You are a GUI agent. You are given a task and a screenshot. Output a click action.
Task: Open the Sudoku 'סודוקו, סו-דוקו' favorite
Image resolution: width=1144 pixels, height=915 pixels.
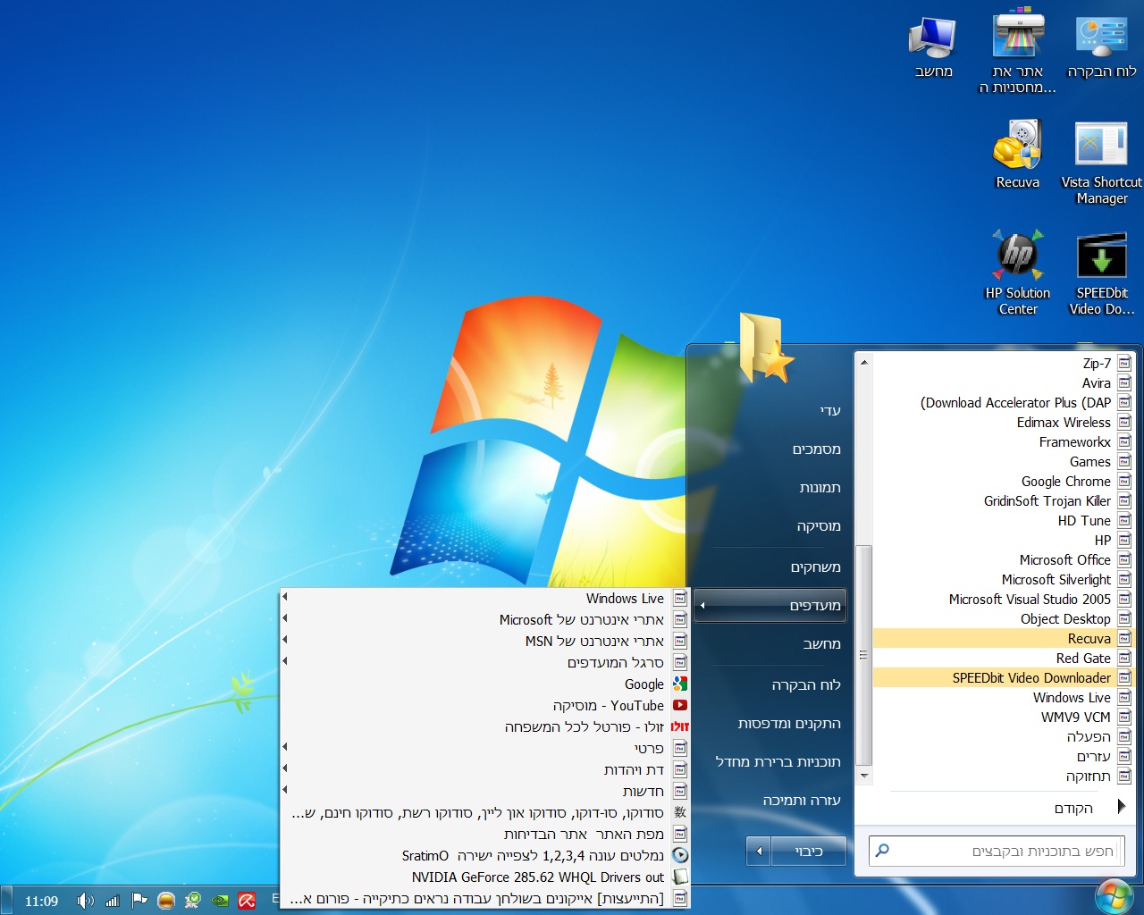pyautogui.click(x=484, y=813)
